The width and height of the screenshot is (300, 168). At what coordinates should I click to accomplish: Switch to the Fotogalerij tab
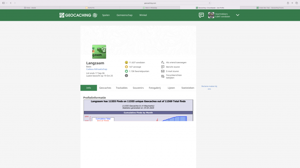[x=154, y=88]
